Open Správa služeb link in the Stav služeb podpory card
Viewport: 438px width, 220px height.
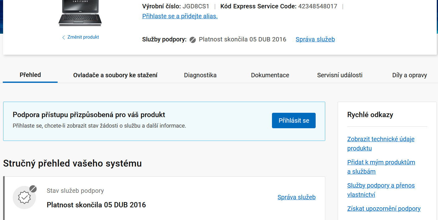[296, 197]
